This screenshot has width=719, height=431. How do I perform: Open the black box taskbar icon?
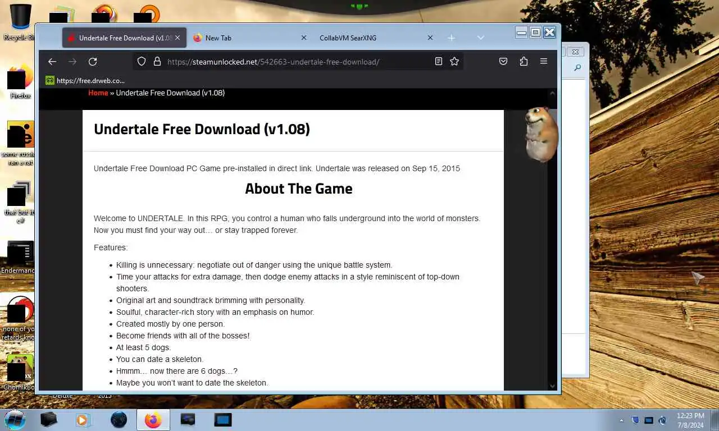coord(49,419)
